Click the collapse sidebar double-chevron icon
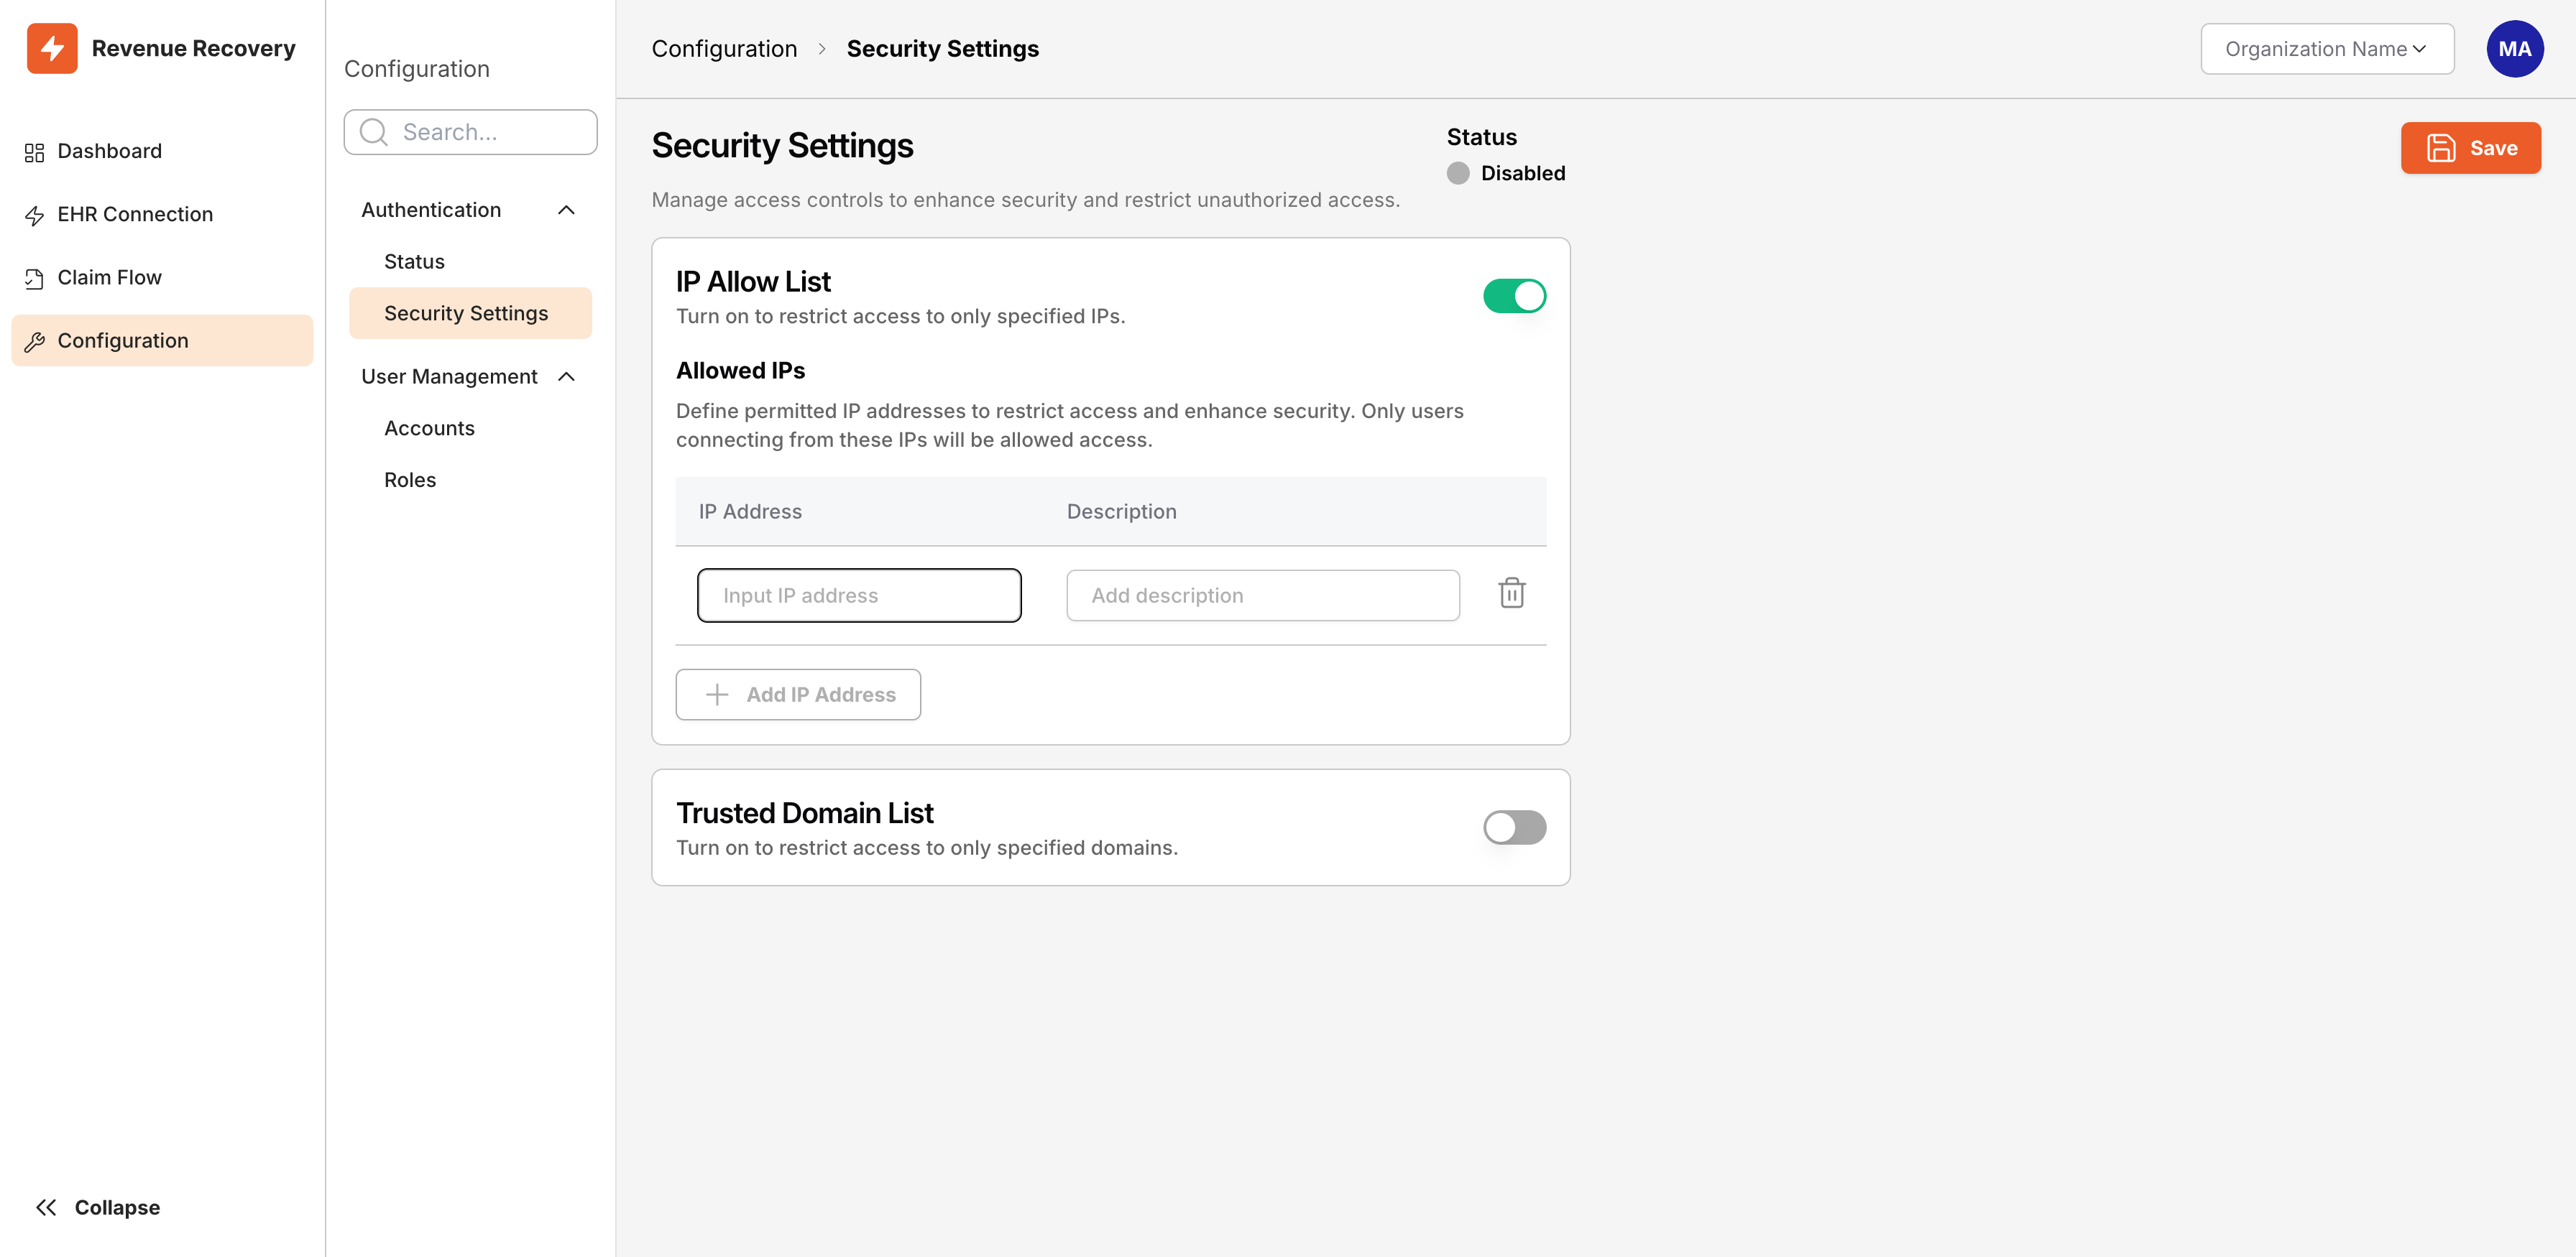Screen dimensions: 2576x1257 pyautogui.click(x=46, y=1206)
